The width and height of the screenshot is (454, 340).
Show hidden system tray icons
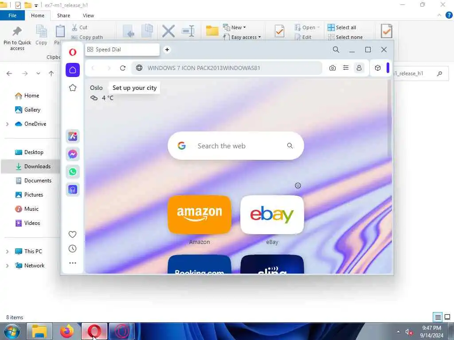(399, 332)
